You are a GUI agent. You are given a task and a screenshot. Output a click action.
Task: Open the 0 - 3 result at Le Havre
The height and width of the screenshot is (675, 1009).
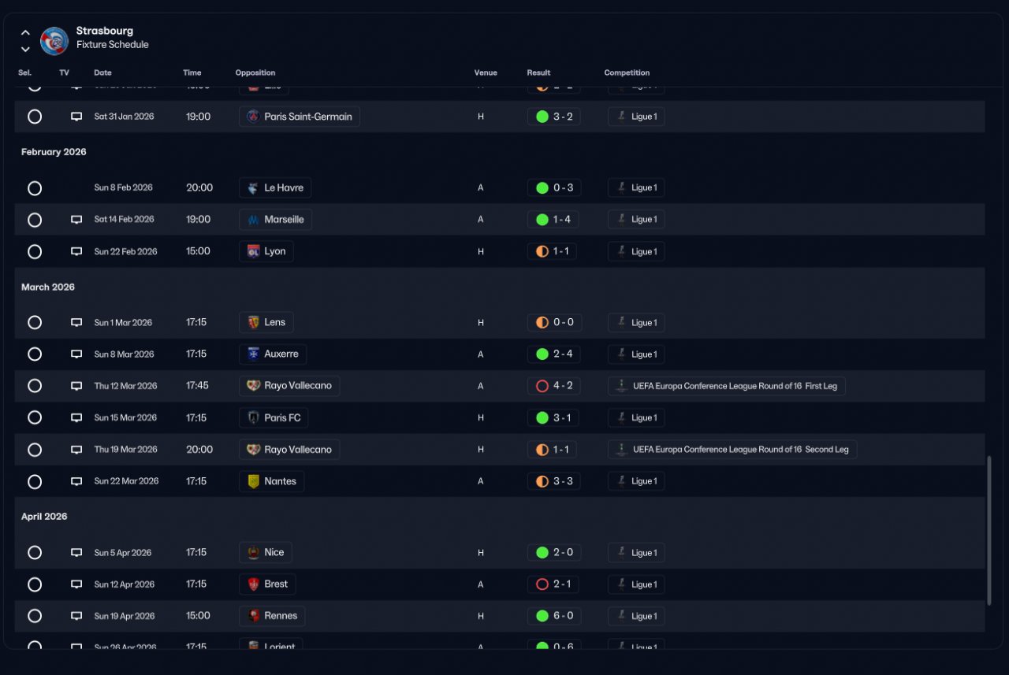tap(554, 188)
